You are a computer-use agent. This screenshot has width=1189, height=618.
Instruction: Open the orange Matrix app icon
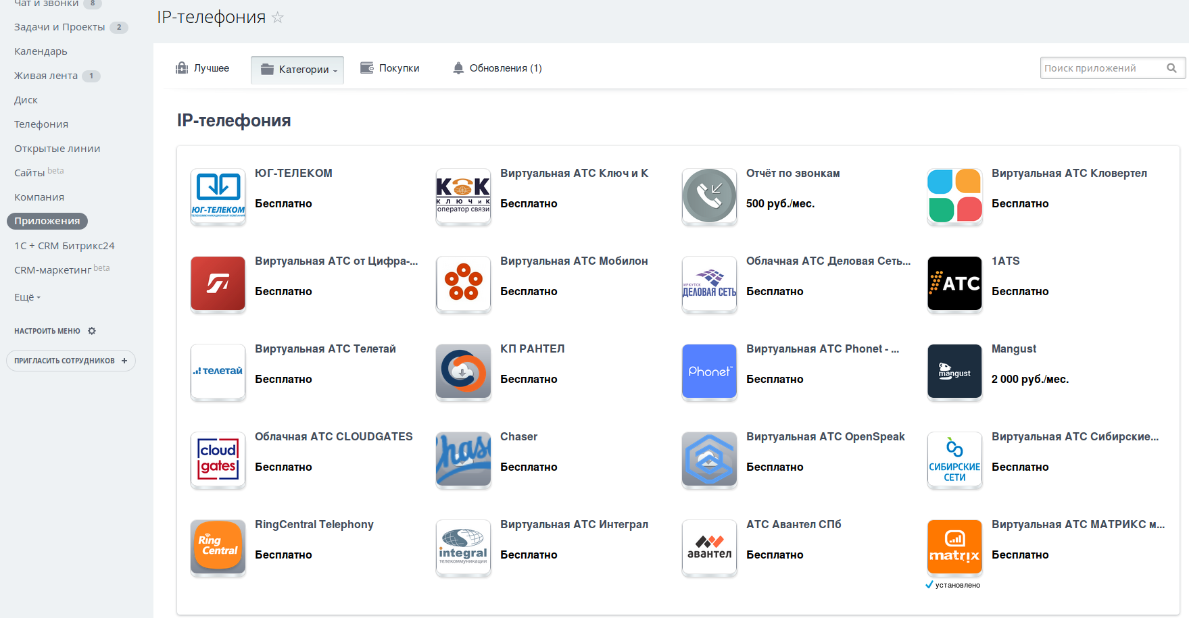tap(954, 547)
